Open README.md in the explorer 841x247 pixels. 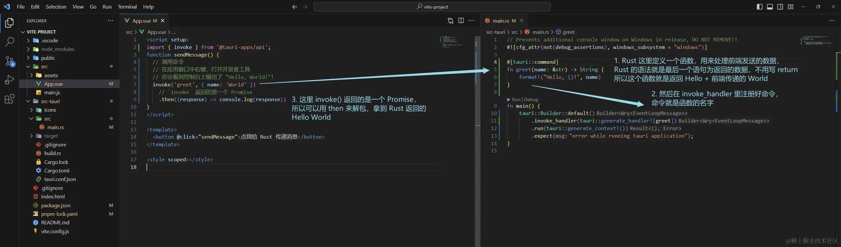(x=69, y=222)
